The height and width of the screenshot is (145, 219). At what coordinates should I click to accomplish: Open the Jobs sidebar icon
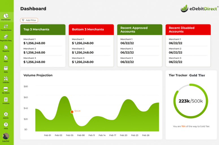[x=6, y=69]
